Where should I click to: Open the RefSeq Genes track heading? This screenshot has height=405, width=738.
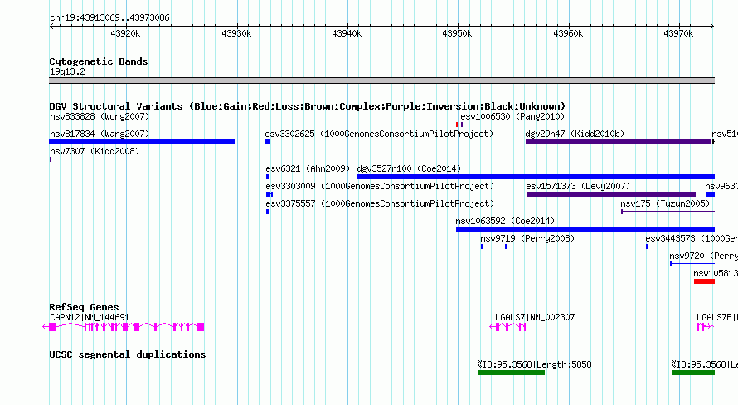coord(84,307)
